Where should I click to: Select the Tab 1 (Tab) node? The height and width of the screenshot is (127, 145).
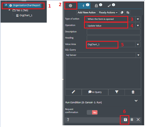[20, 10]
